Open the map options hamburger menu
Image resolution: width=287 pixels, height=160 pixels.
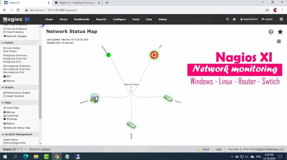coord(279,41)
